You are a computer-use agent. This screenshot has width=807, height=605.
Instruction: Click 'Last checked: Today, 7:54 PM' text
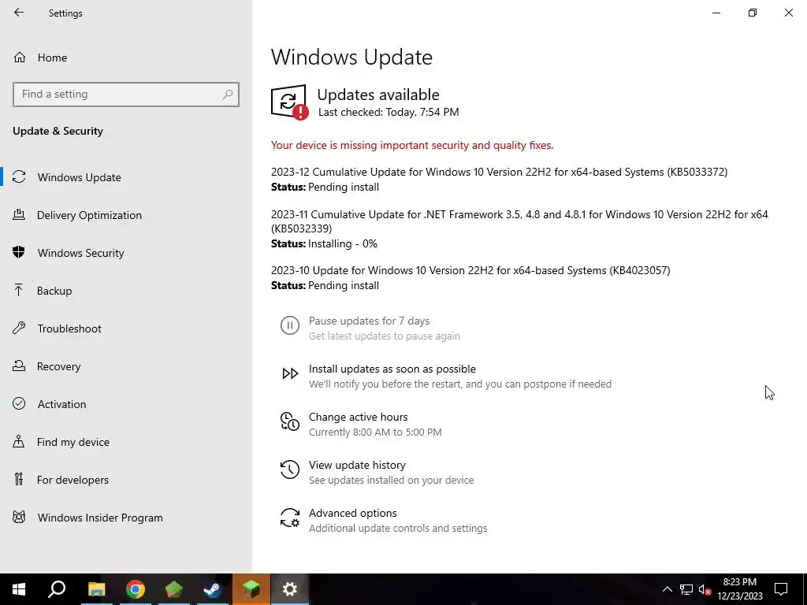pyautogui.click(x=389, y=112)
